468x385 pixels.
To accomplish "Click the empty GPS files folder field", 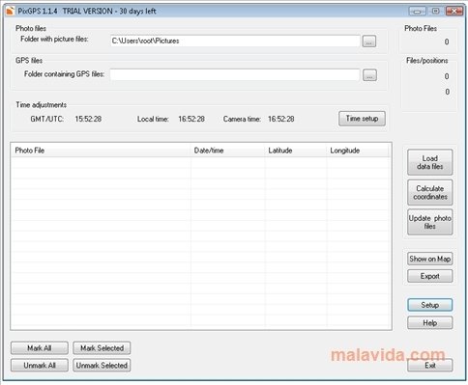I will point(235,74).
